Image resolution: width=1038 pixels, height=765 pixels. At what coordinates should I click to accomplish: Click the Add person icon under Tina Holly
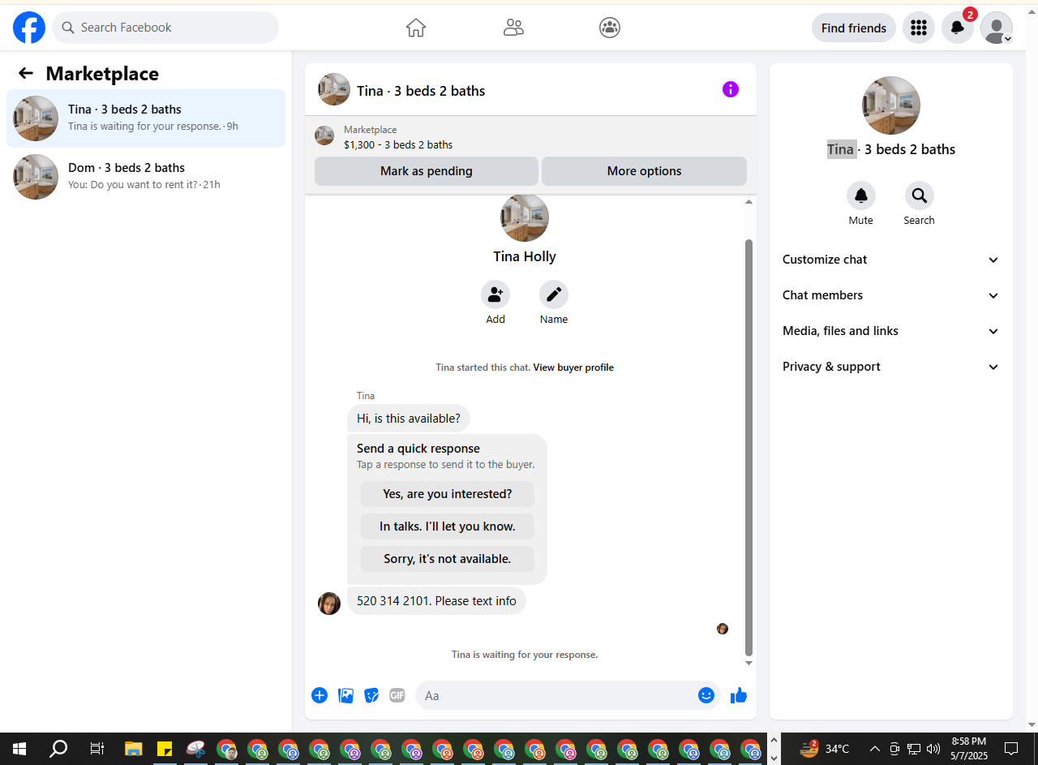[495, 294]
